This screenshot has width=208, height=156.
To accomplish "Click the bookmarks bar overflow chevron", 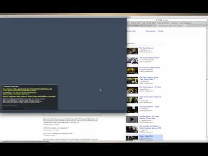I will pos(207,23).
